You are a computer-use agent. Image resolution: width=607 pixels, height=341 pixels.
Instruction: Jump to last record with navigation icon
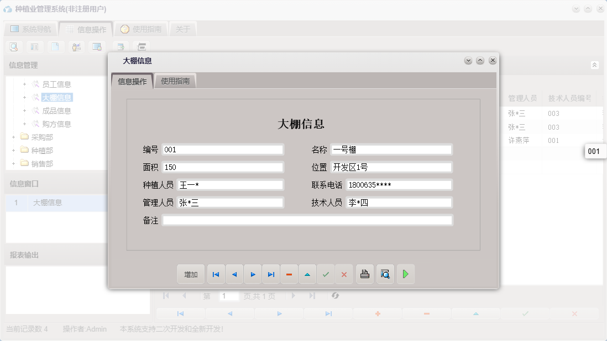[x=270, y=274]
